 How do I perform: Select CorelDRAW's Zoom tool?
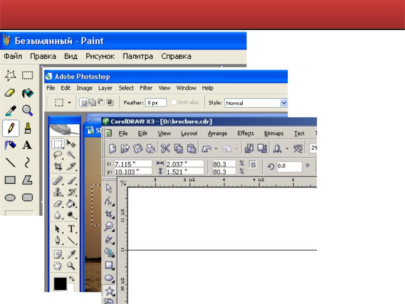[109, 226]
